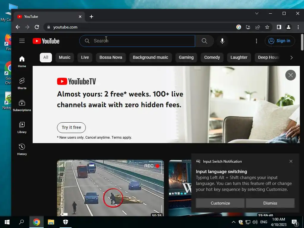
Task: Open the Windows Start menu
Action: coord(7,222)
